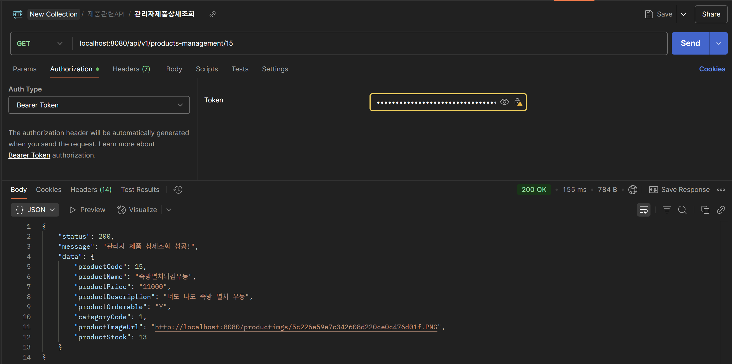
Task: Show the hidden token value
Action: (x=504, y=102)
